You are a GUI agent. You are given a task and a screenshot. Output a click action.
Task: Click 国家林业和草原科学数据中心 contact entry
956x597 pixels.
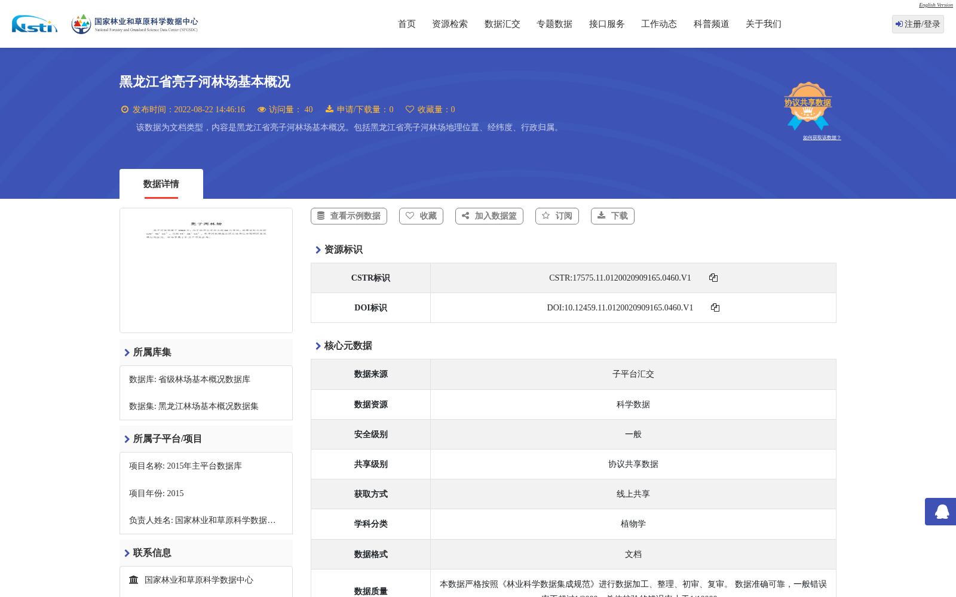click(x=199, y=580)
